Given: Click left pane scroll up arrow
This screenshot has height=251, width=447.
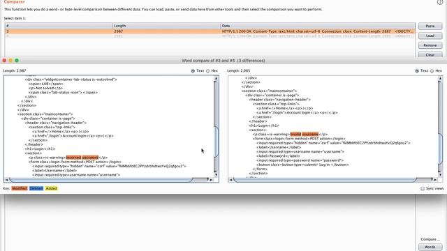Looking at the screenshot, I should click(x=216, y=78).
